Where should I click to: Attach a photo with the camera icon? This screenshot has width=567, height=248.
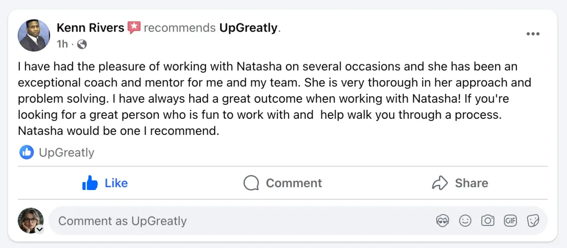pos(488,220)
